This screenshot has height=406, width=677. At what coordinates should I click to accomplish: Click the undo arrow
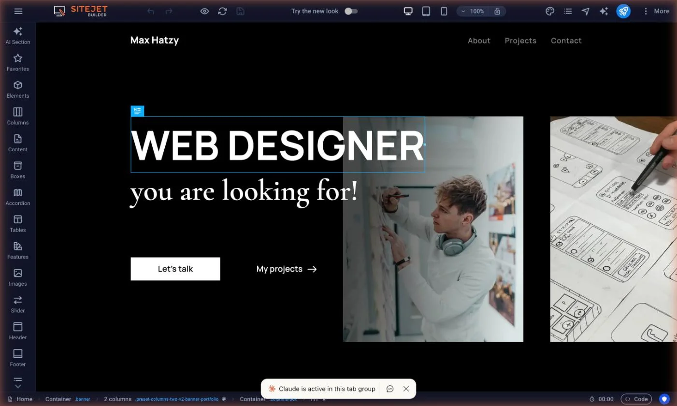(x=151, y=11)
